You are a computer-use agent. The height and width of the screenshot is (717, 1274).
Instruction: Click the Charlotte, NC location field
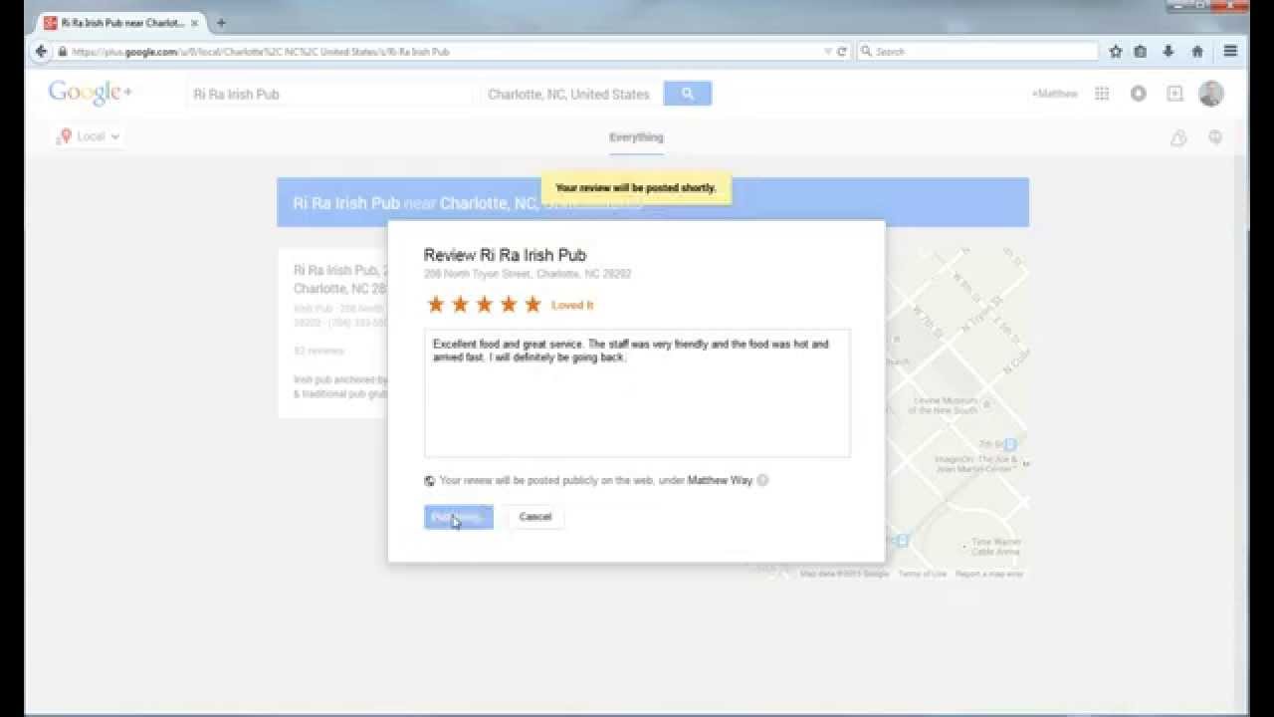[568, 94]
